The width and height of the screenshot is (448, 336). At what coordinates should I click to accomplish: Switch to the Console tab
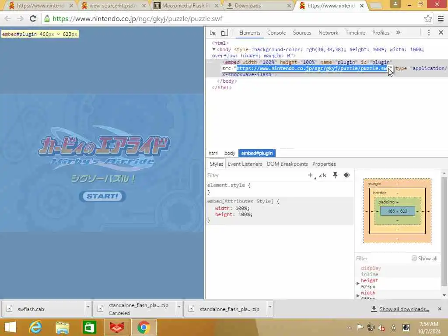[x=276, y=32]
